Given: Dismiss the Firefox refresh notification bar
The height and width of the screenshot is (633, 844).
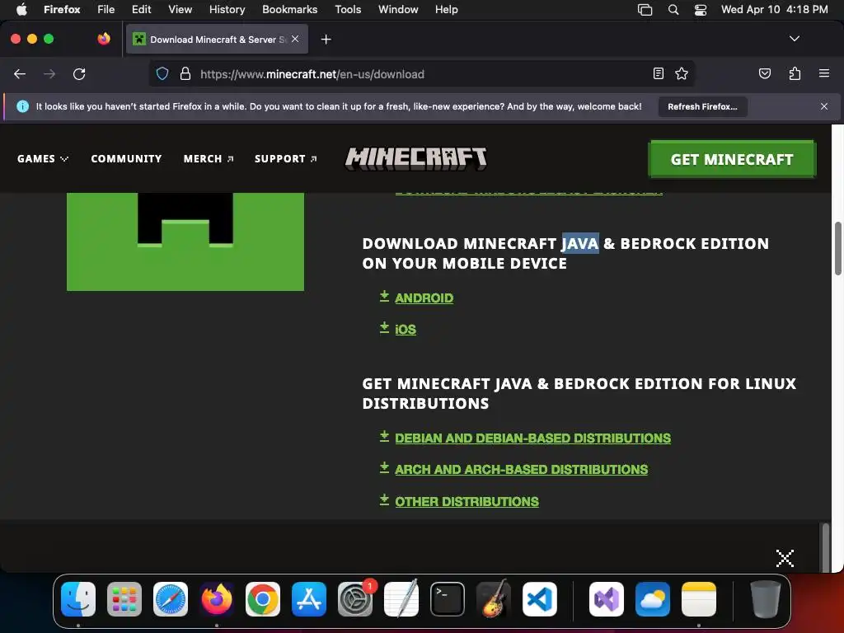Looking at the screenshot, I should click(823, 106).
